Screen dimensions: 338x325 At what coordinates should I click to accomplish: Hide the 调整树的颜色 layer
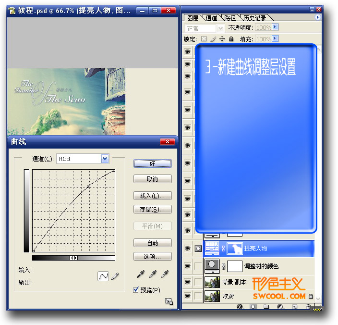(x=188, y=266)
